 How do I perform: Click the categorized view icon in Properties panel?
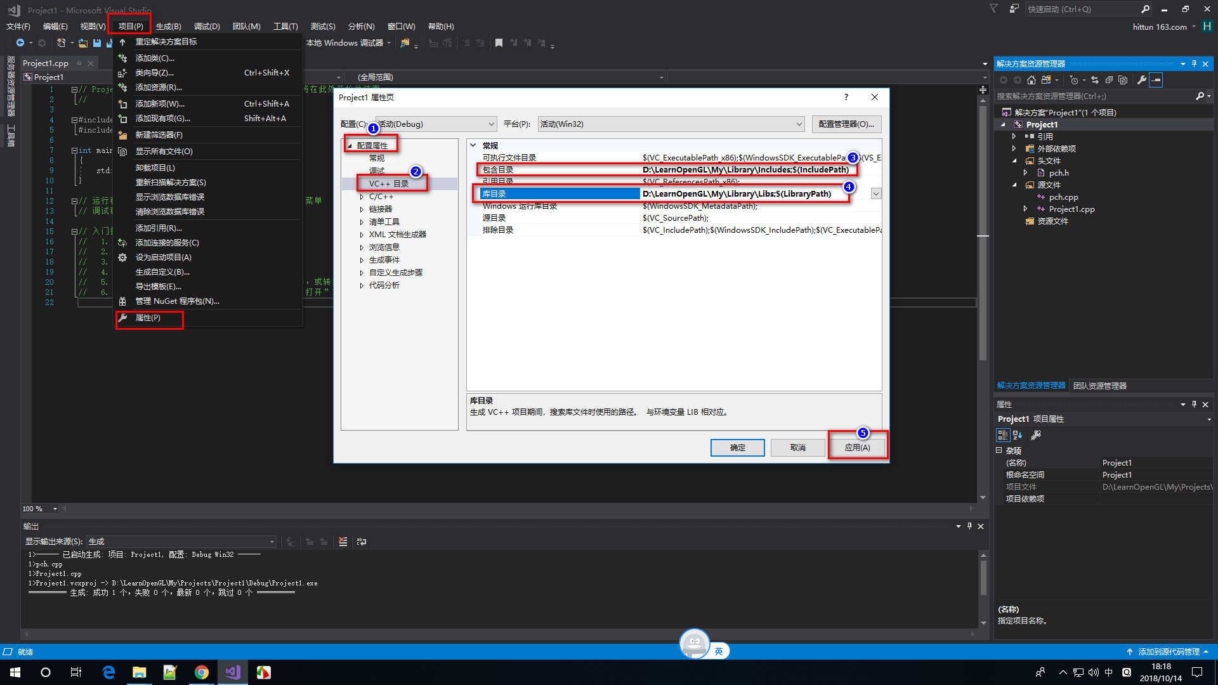pyautogui.click(x=1003, y=435)
